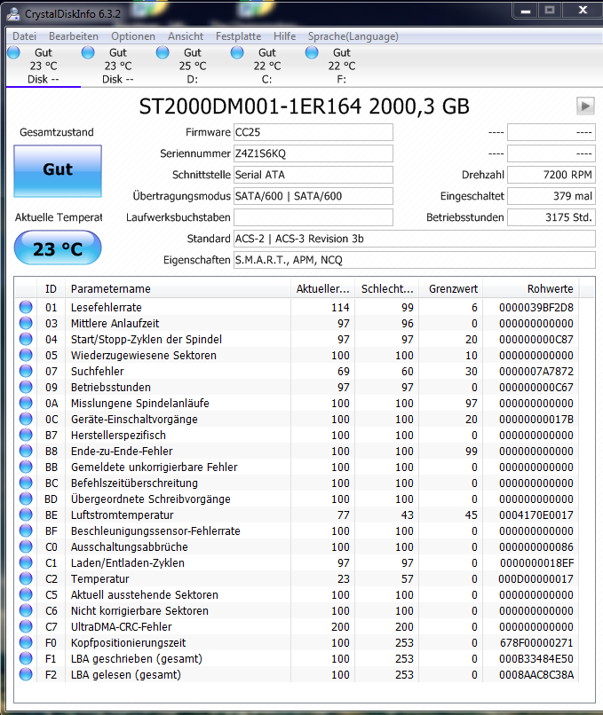
Task: Click status icon for UltraDMA-CRC-Fehler row
Action: click(x=26, y=626)
